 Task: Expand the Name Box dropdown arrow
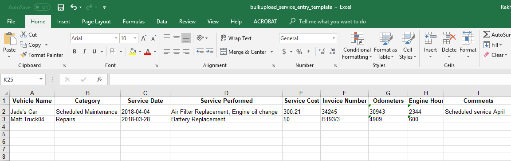(x=41, y=79)
